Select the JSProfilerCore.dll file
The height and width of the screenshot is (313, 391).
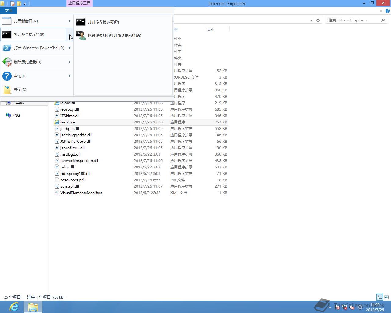tap(75, 141)
